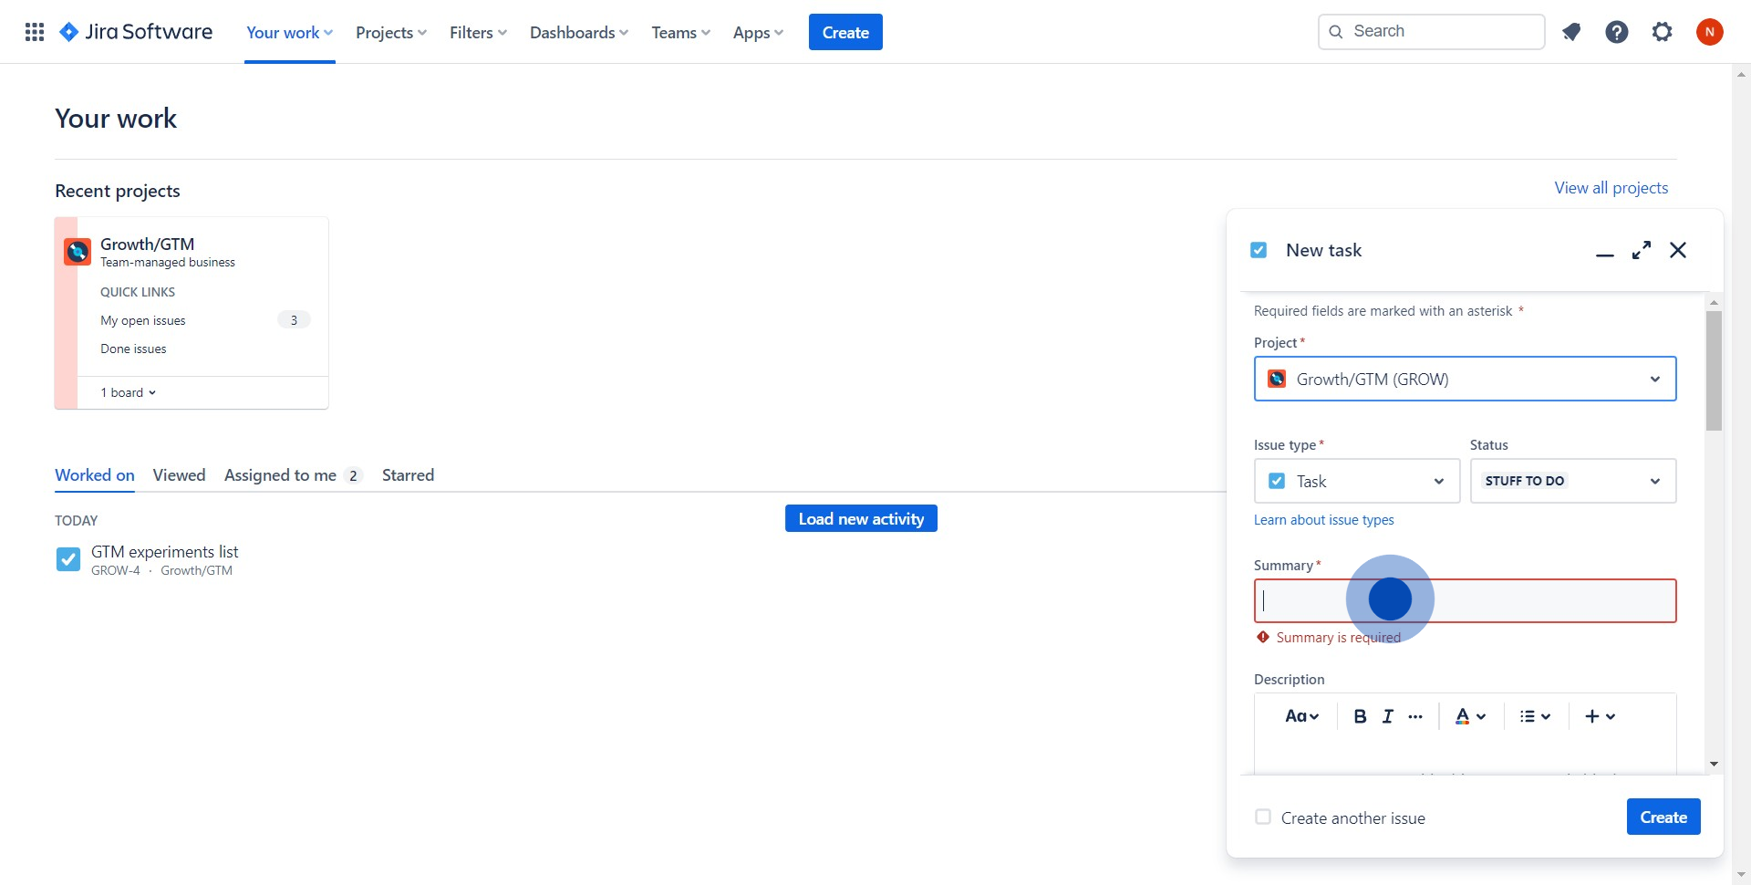This screenshot has height=885, width=1751.
Task: Open Learn about issue types link
Action: click(1323, 520)
